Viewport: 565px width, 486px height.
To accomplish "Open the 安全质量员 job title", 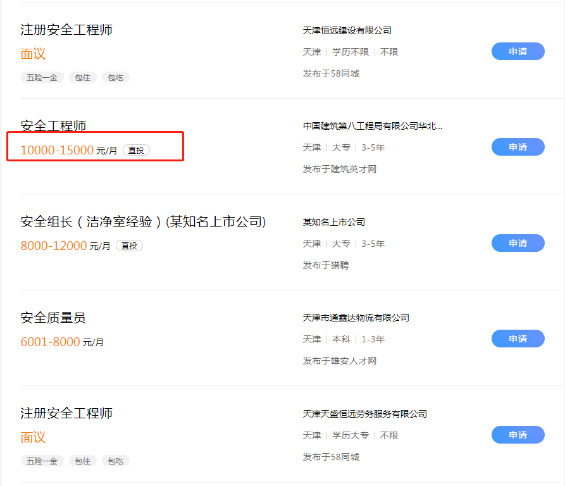I will tap(53, 318).
